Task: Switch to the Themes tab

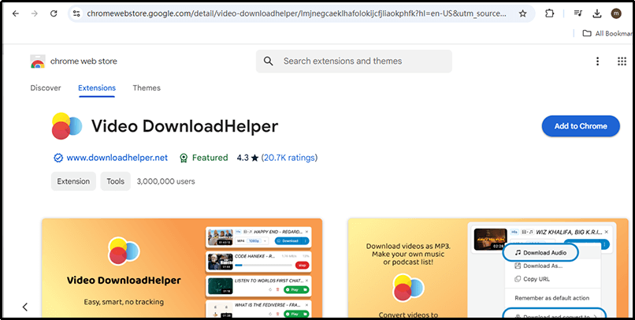Action: pyautogui.click(x=147, y=88)
